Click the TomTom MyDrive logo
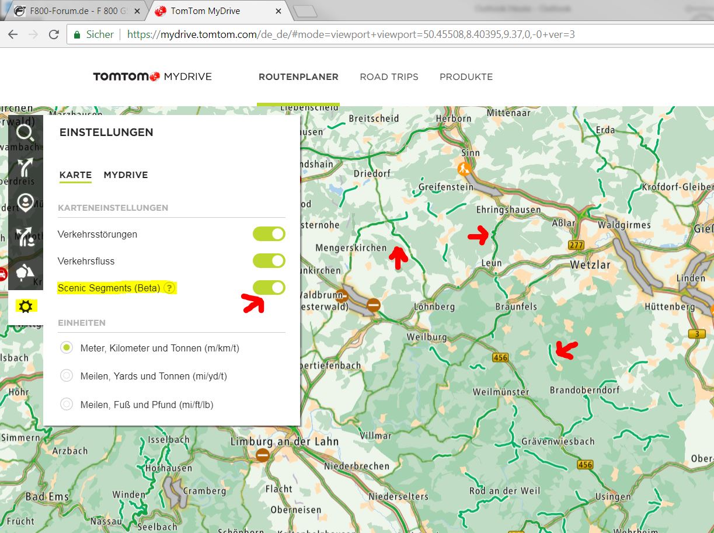 click(152, 77)
